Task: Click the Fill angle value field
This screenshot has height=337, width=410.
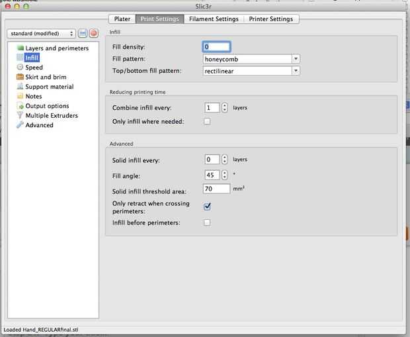Action: pos(212,175)
